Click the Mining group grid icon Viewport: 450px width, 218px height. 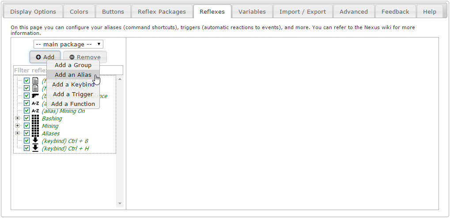35,126
